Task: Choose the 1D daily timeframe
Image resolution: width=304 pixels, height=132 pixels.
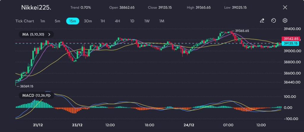Action: 132,21
